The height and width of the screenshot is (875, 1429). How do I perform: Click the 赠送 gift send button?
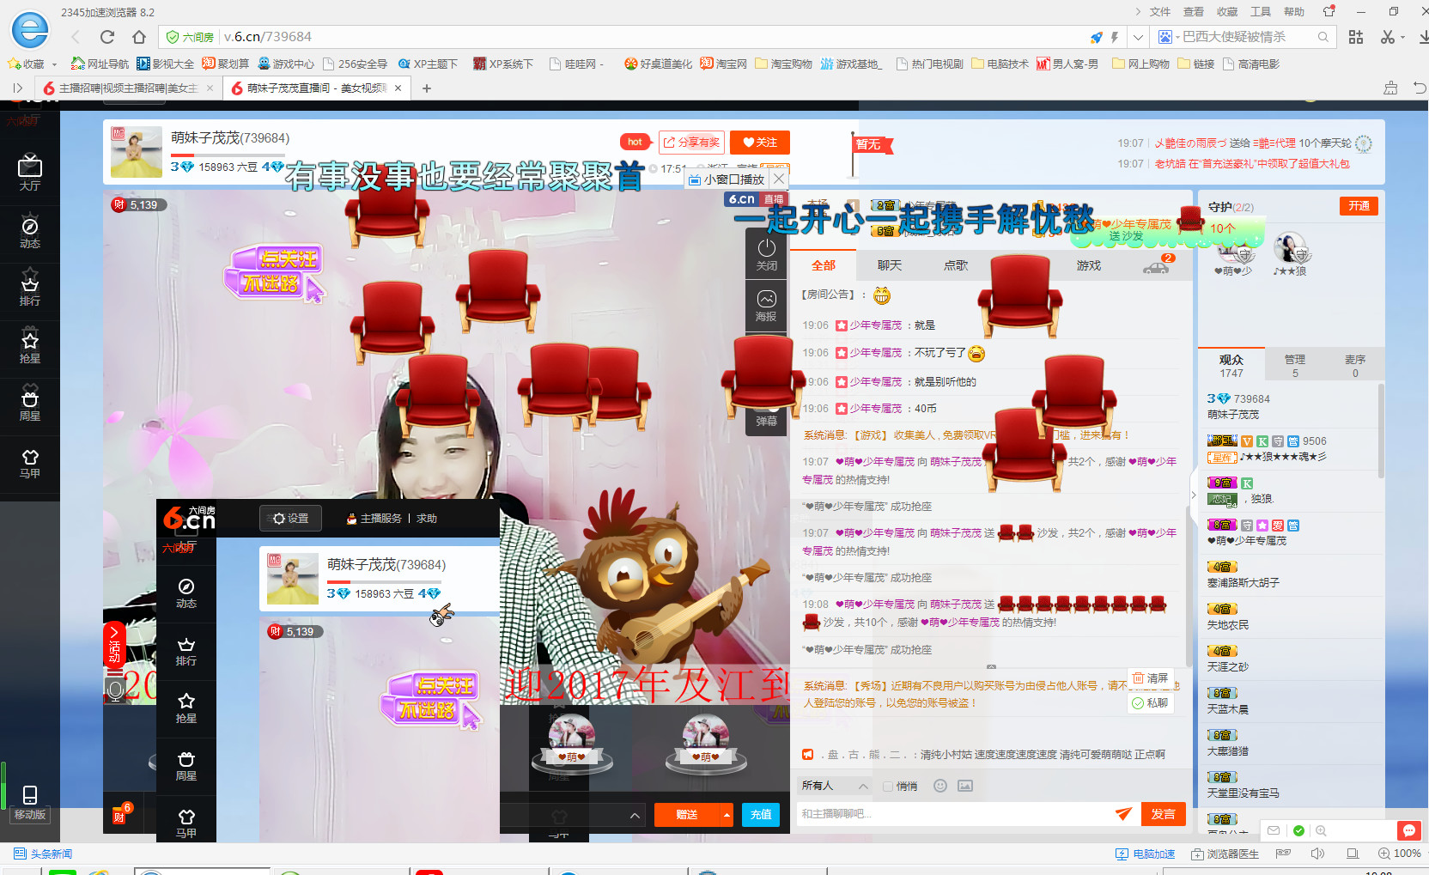tap(687, 814)
